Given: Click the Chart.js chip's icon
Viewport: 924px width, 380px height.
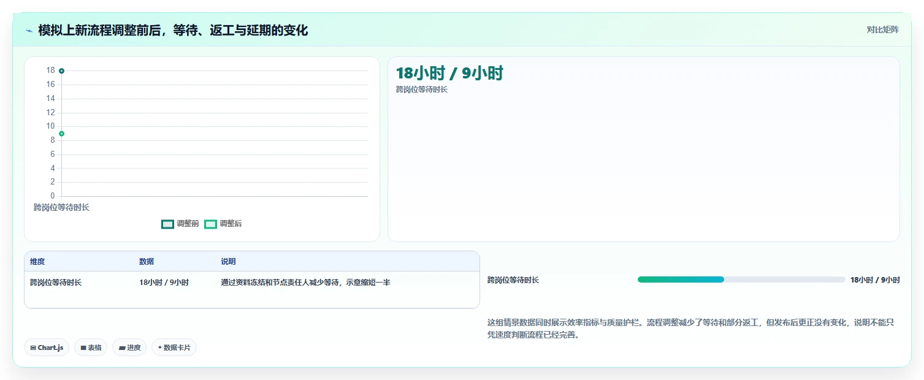Looking at the screenshot, I should pyautogui.click(x=33, y=348).
